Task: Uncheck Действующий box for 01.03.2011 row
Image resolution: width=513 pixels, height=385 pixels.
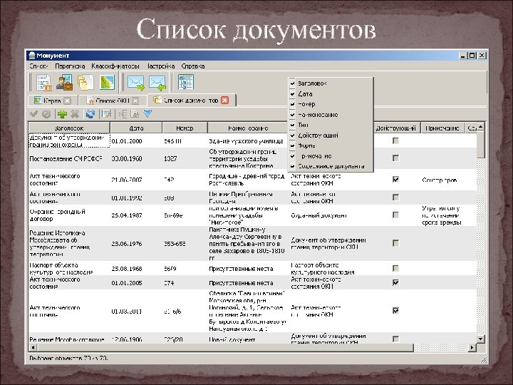Action: point(395,310)
